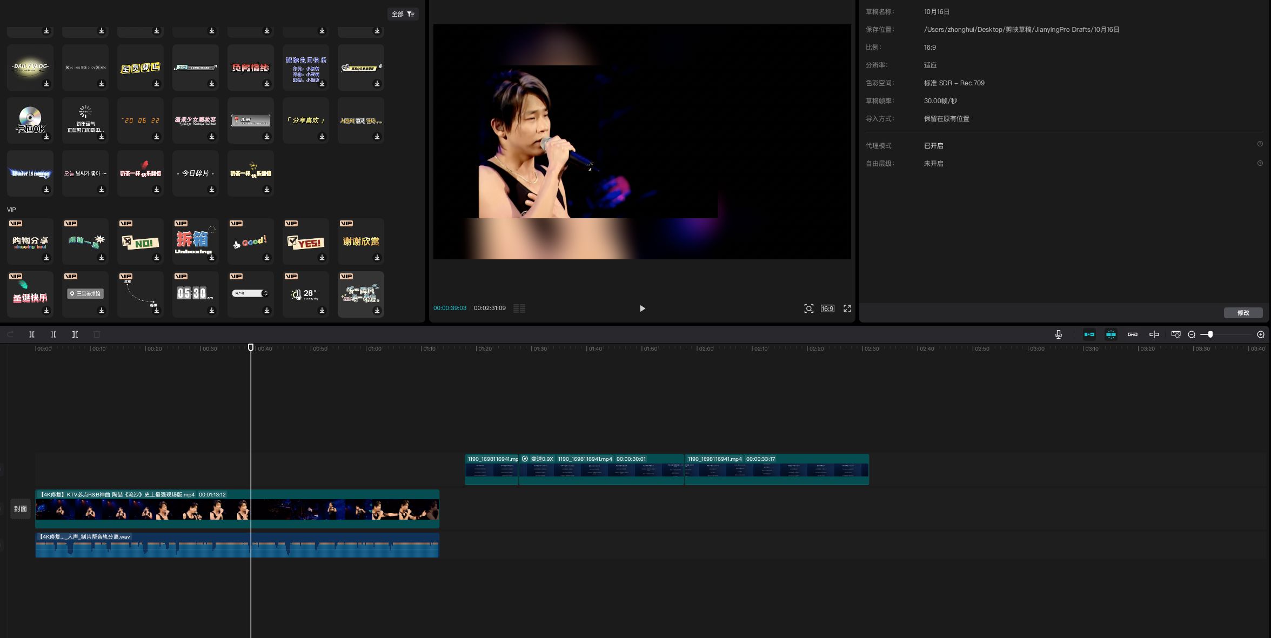Download the Good! VIP template
Screen dimensions: 1271x638
point(267,258)
